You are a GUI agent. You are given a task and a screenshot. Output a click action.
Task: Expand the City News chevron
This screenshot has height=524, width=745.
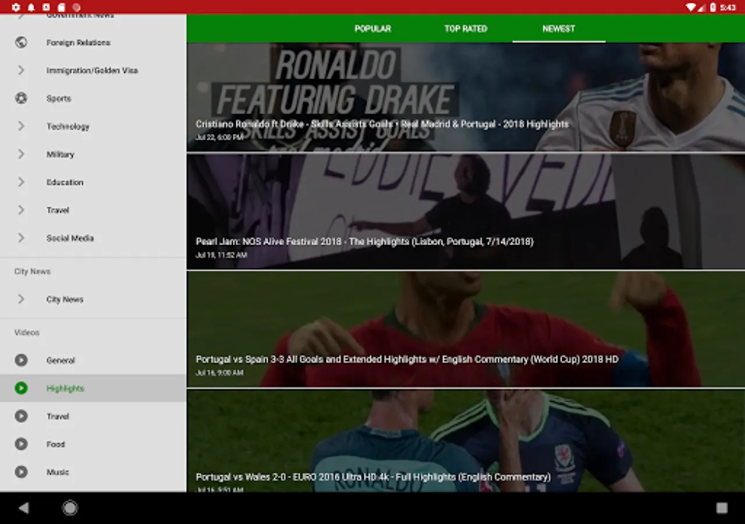[x=21, y=299]
